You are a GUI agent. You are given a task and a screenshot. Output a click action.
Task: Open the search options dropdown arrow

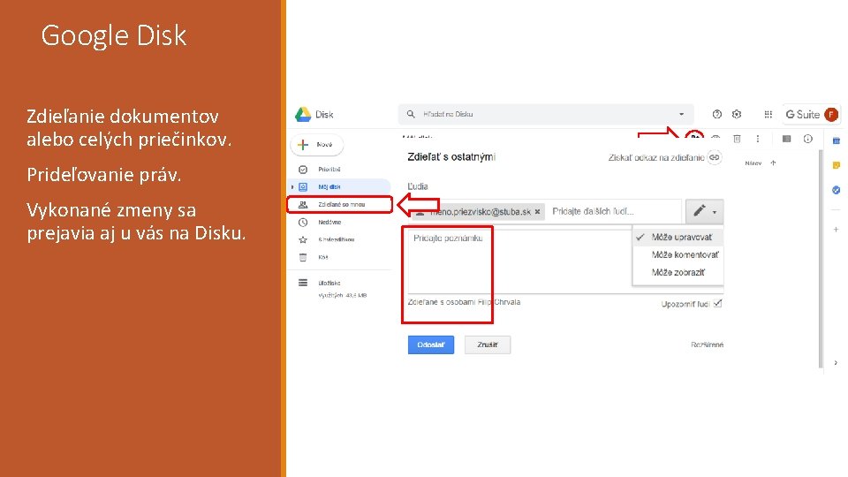(681, 114)
